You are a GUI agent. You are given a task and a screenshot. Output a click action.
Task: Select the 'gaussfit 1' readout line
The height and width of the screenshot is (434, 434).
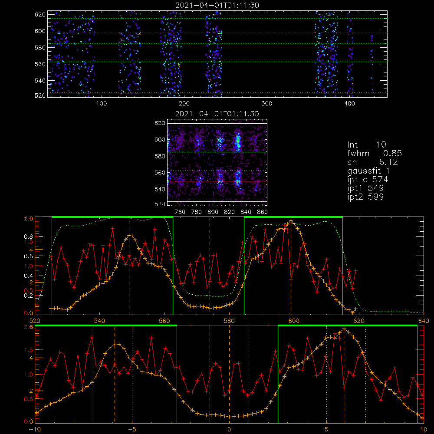[x=368, y=171]
